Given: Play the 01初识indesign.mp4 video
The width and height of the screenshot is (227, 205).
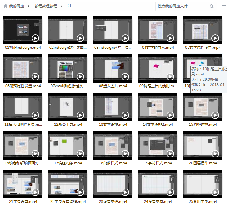Looking at the screenshot, I should 35,38.
